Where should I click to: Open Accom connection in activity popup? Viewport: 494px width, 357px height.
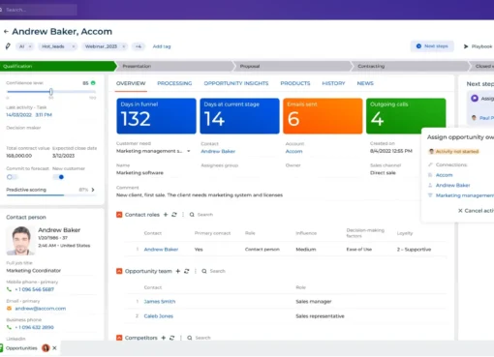pos(444,175)
